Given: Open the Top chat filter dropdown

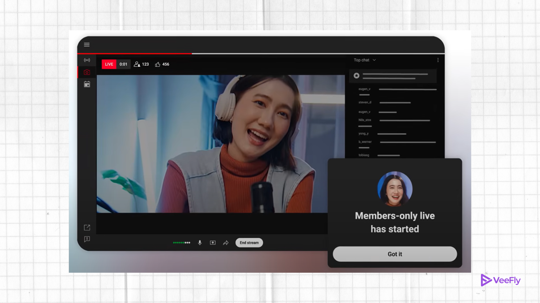Looking at the screenshot, I should [x=364, y=60].
